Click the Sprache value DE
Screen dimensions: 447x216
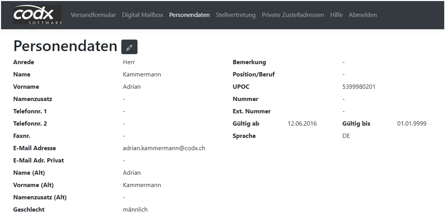(346, 136)
